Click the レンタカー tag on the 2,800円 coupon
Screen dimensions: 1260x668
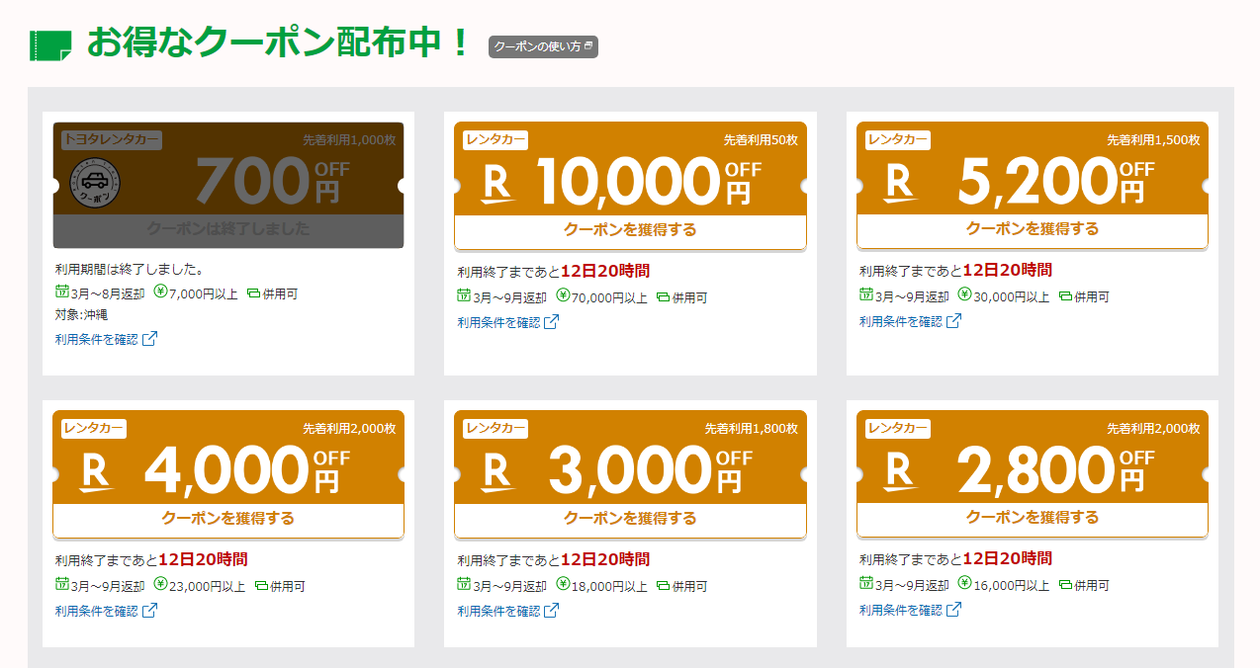click(897, 428)
